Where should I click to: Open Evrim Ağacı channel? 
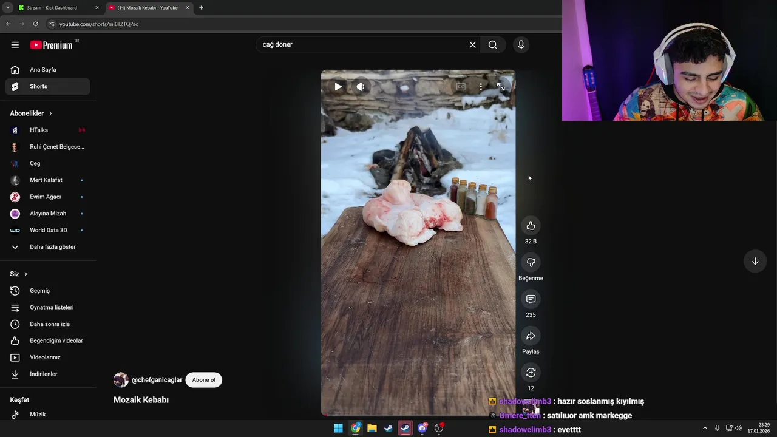click(x=47, y=197)
